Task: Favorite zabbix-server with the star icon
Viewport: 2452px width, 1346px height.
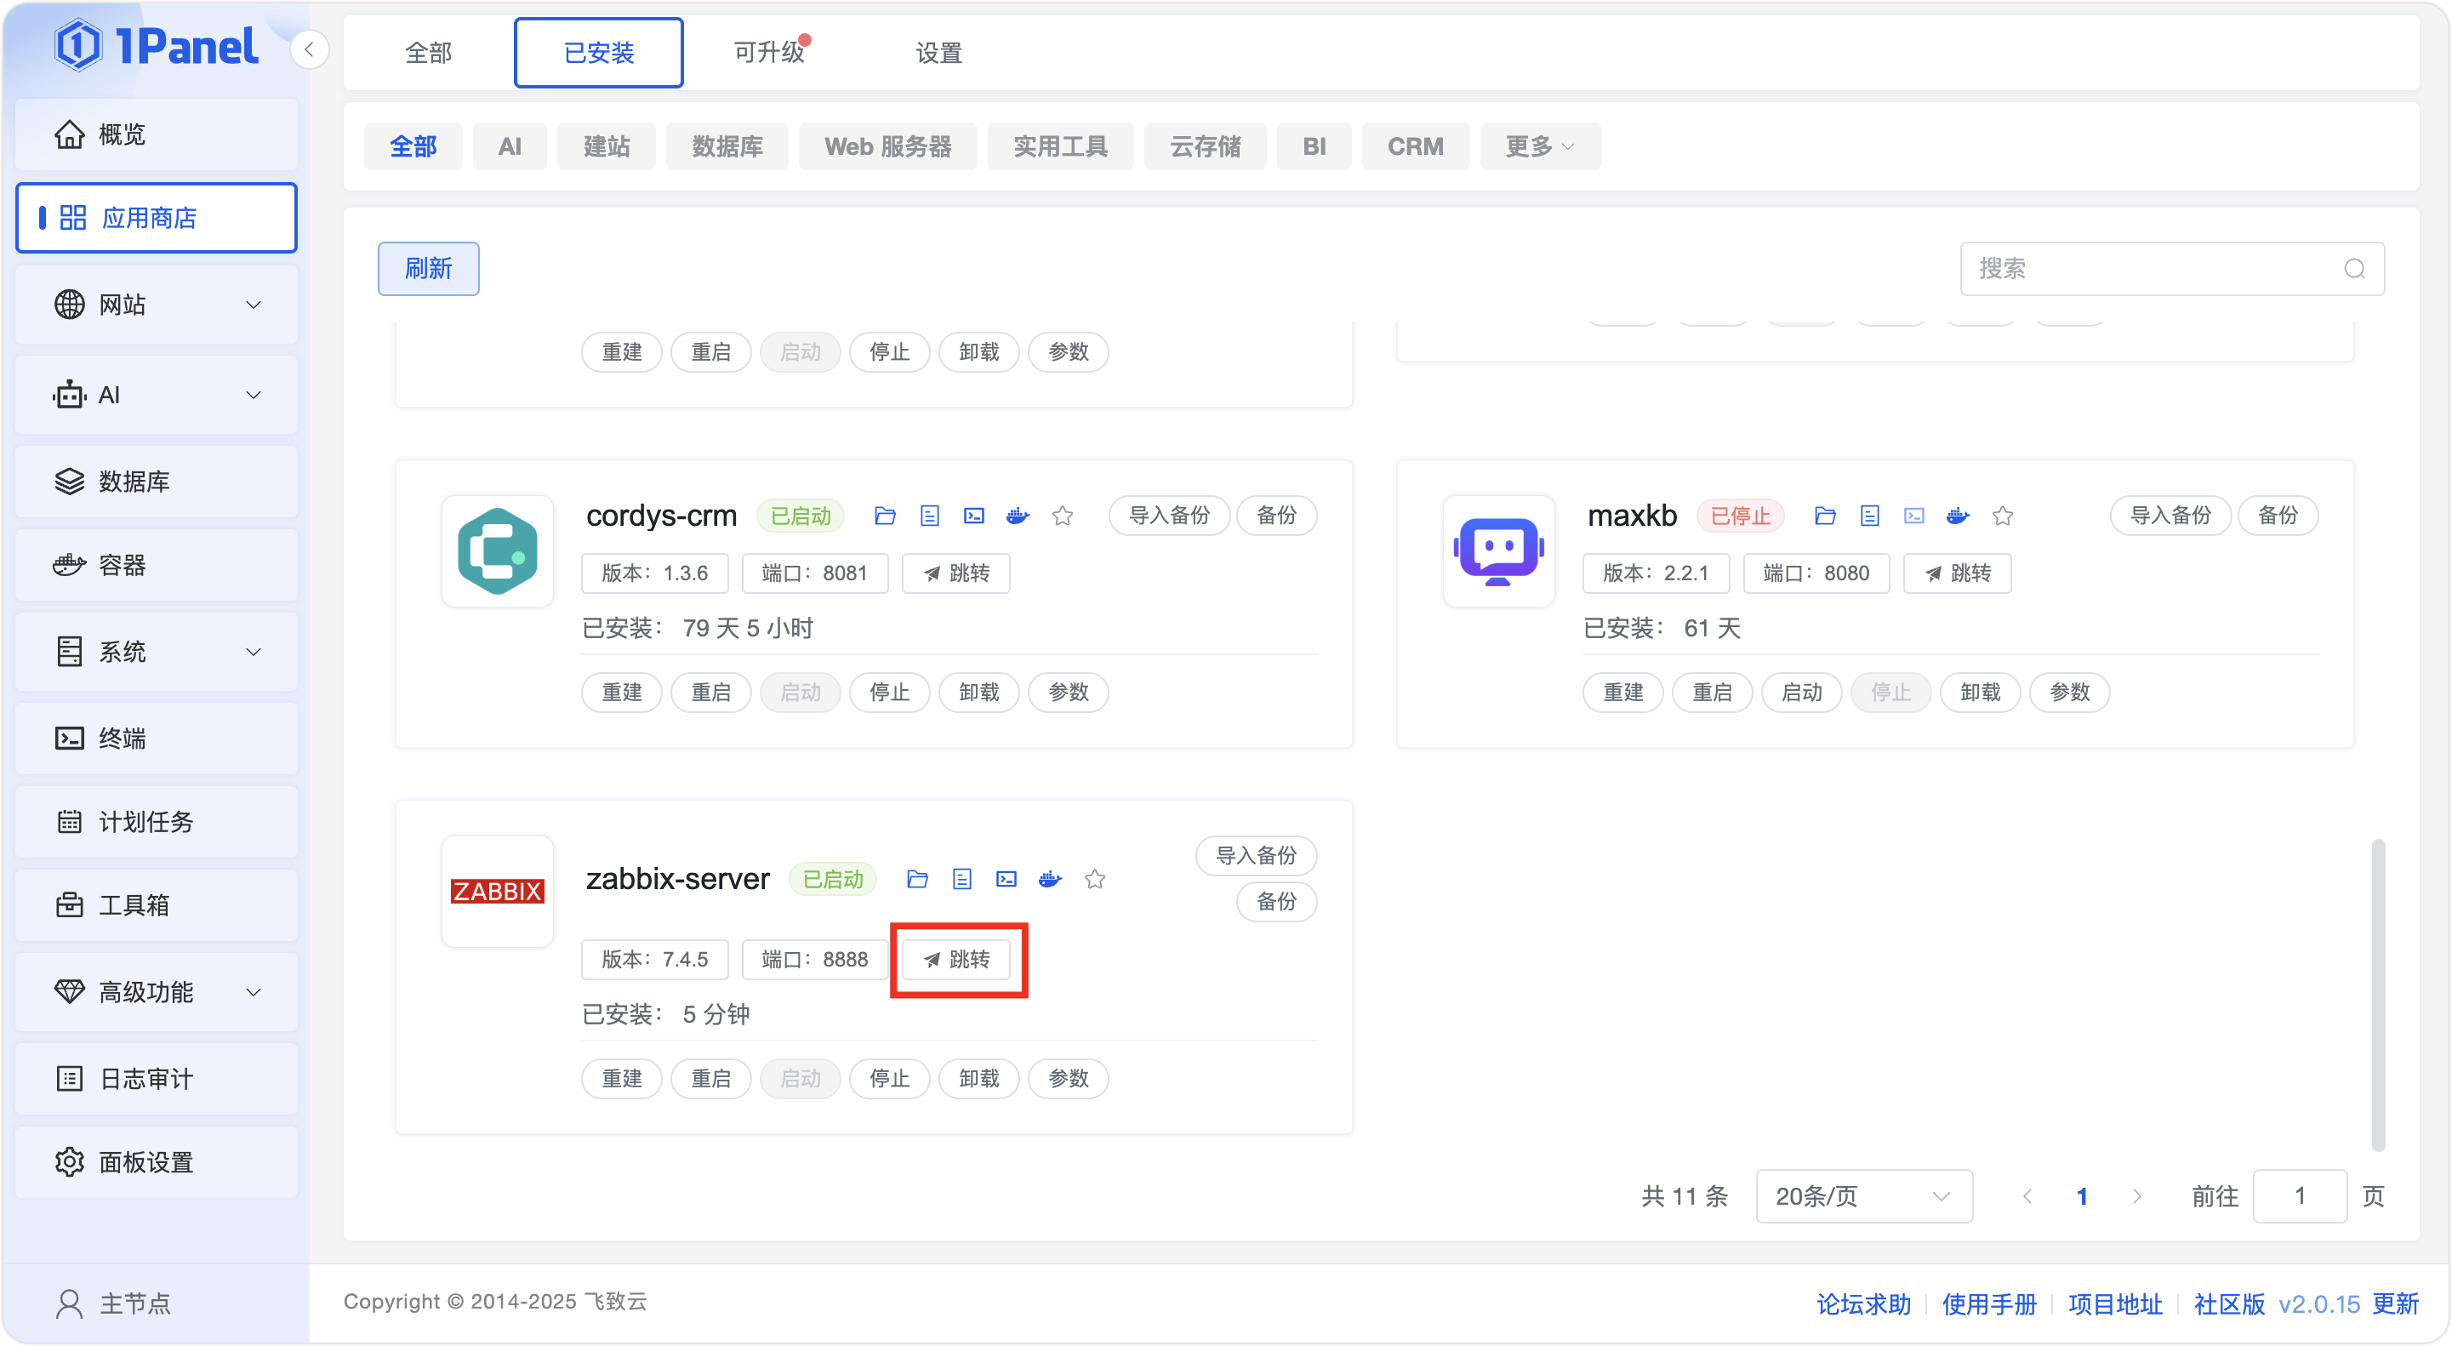Action: pos(1095,879)
